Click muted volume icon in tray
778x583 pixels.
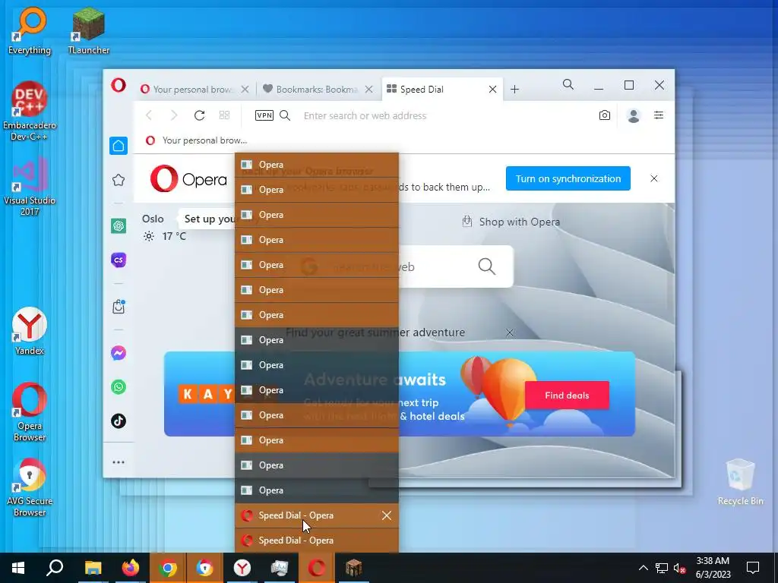(680, 568)
